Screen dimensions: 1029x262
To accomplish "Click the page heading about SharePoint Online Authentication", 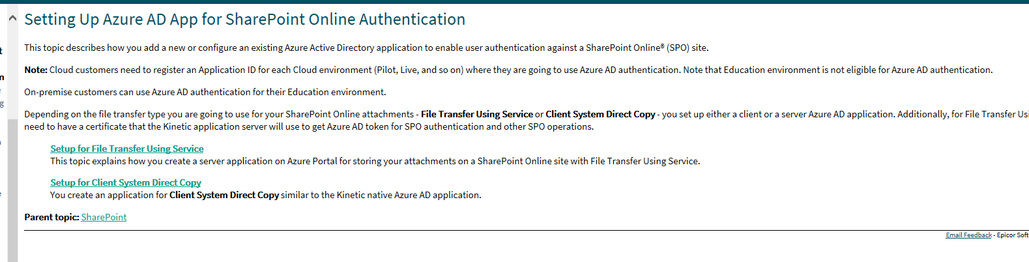I will coord(245,20).
